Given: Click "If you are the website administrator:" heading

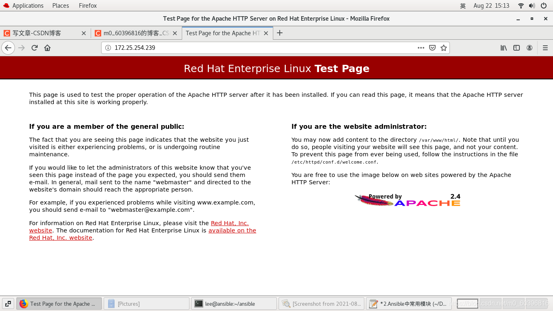Looking at the screenshot, I should point(359,127).
